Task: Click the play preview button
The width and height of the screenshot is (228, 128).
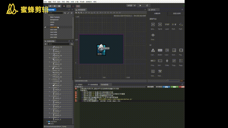Action: point(140,6)
